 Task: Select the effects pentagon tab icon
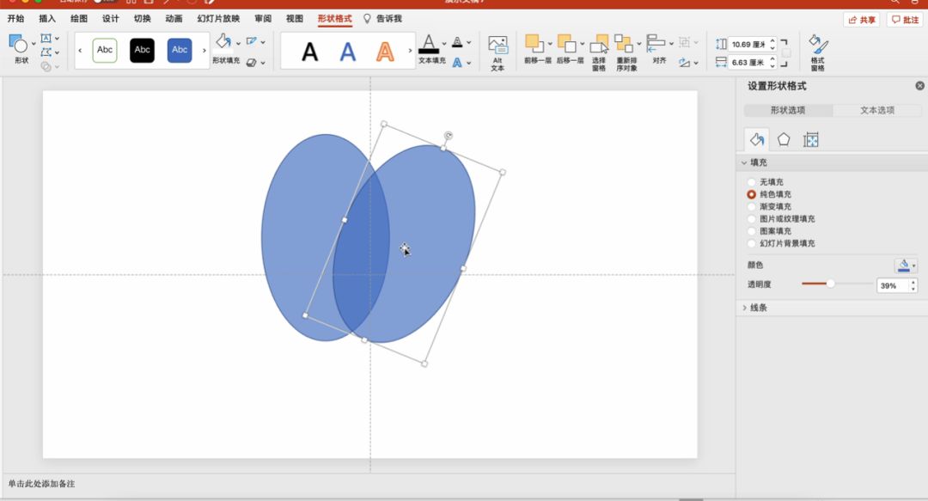[784, 140]
